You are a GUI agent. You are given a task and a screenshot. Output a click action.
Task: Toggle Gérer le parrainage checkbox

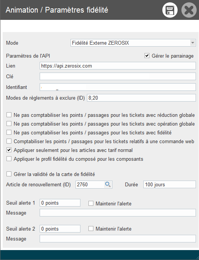click(147, 55)
